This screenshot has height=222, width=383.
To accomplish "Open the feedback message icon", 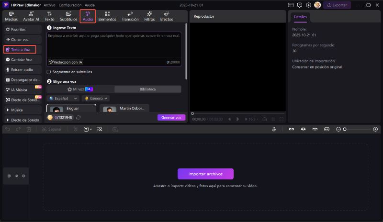I will (299, 5).
